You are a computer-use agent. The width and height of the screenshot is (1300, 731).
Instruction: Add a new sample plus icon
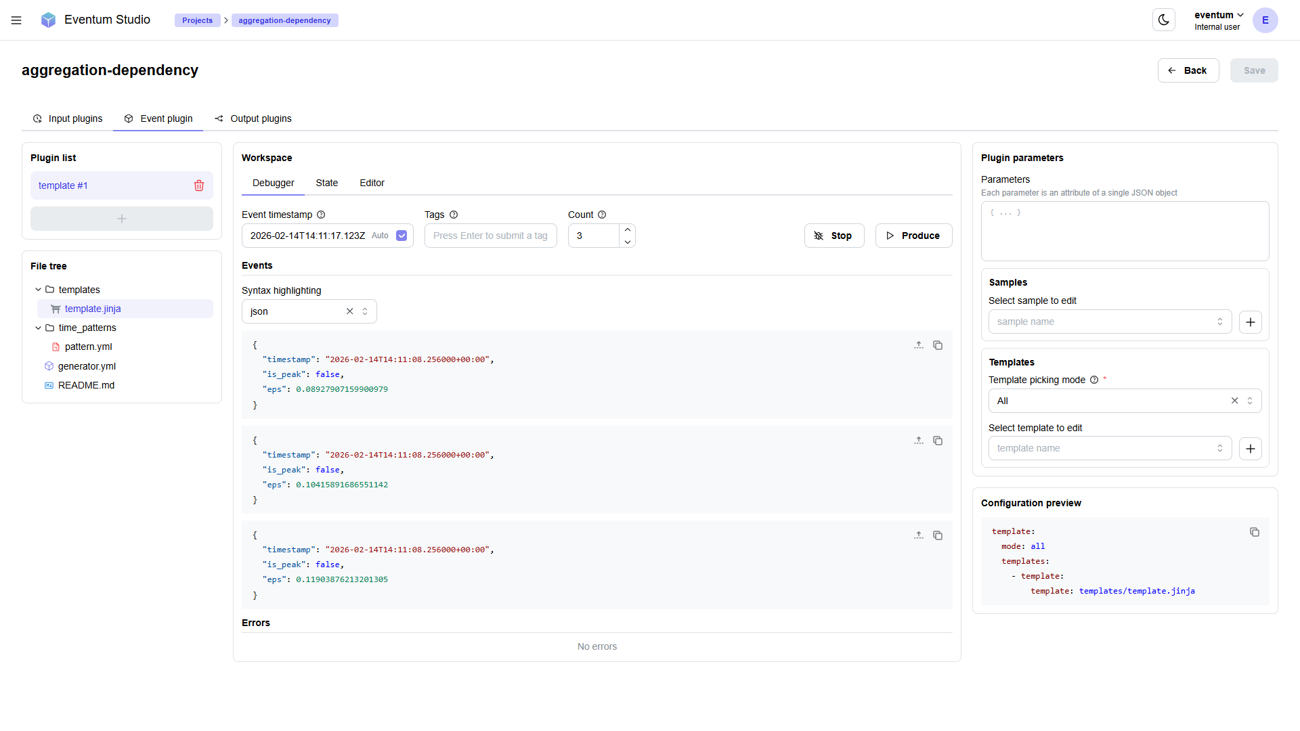point(1250,322)
